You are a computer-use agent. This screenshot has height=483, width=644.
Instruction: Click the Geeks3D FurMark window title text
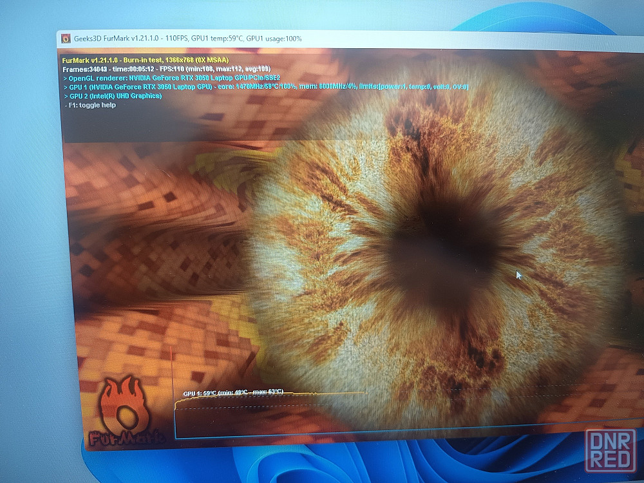tap(187, 39)
